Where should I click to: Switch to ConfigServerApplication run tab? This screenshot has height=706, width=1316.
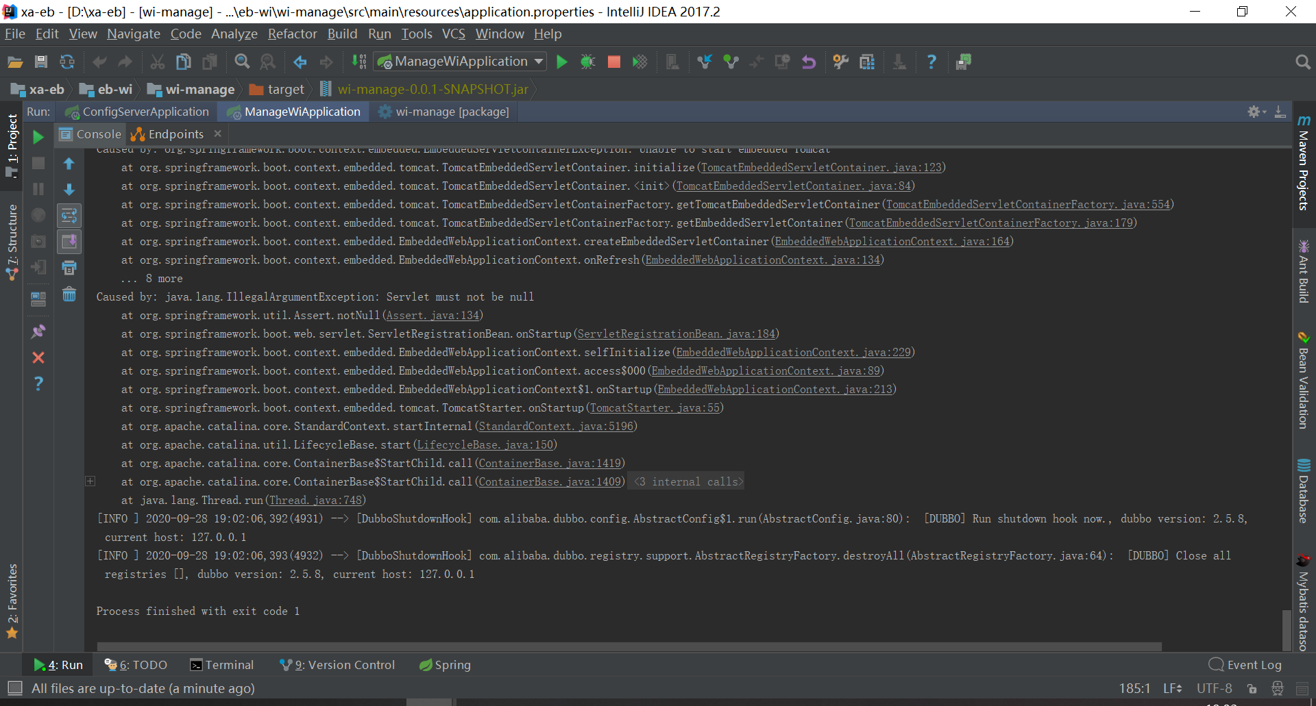[x=137, y=112]
